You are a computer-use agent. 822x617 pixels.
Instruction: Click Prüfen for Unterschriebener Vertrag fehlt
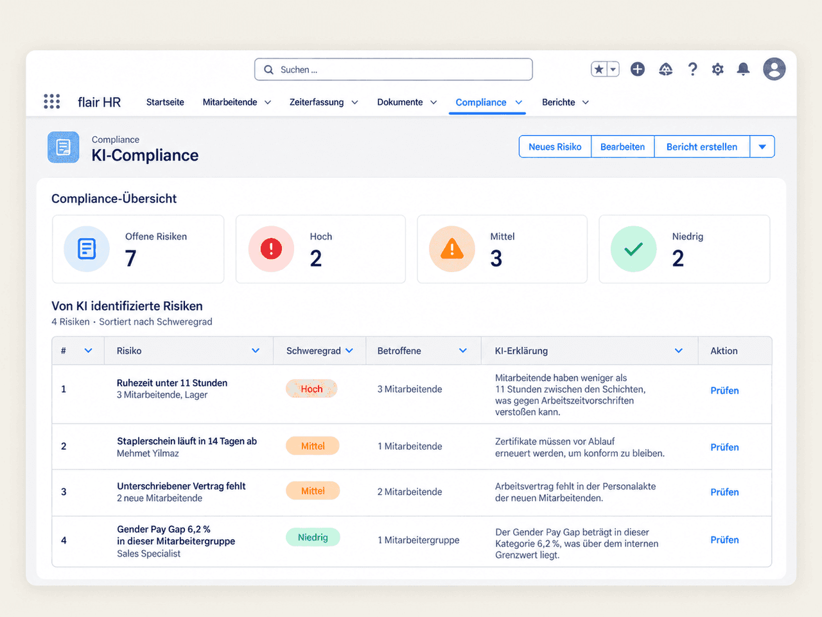tap(724, 492)
